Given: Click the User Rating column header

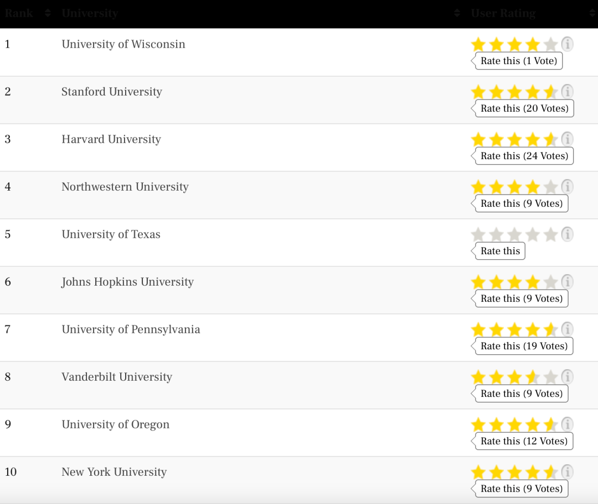Looking at the screenshot, I should [x=503, y=13].
